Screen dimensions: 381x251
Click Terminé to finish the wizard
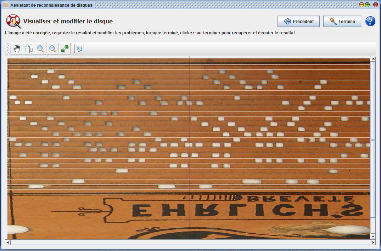(342, 21)
